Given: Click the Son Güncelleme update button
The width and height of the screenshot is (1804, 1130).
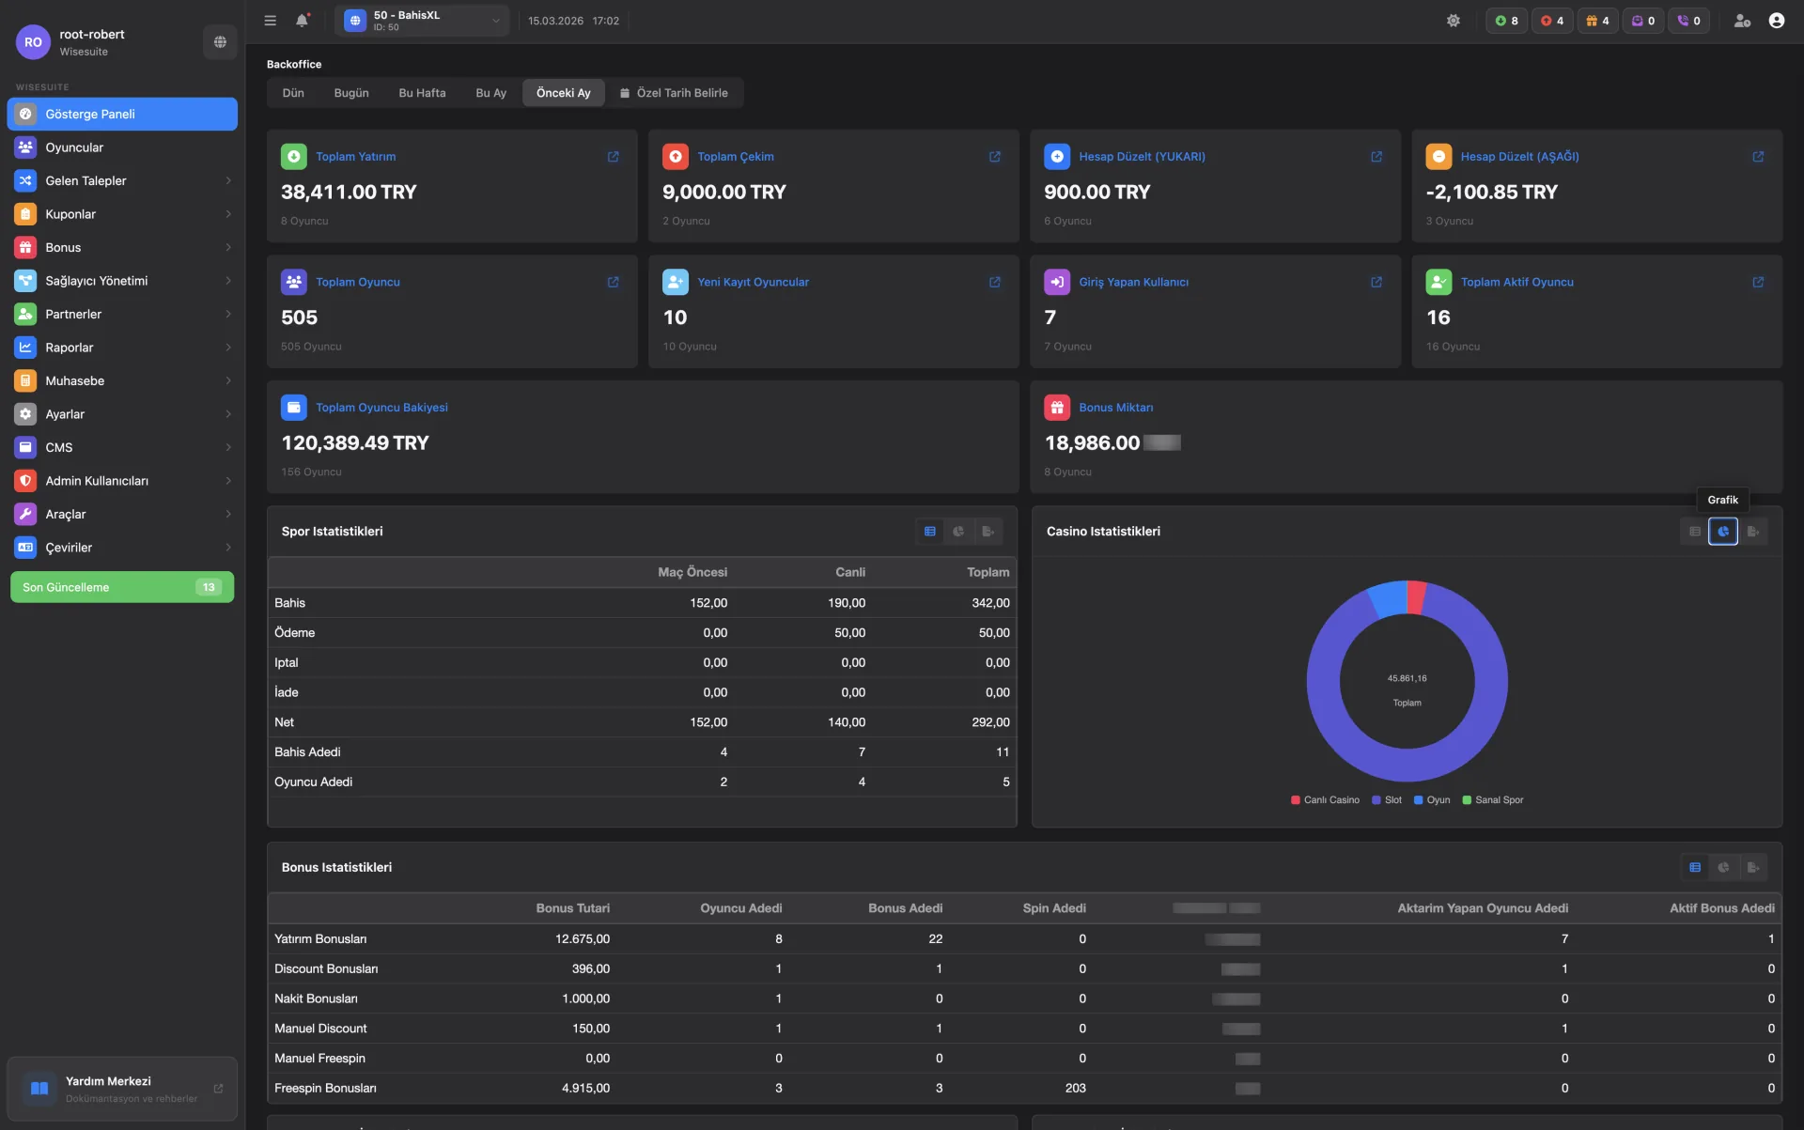Looking at the screenshot, I should pyautogui.click(x=121, y=586).
